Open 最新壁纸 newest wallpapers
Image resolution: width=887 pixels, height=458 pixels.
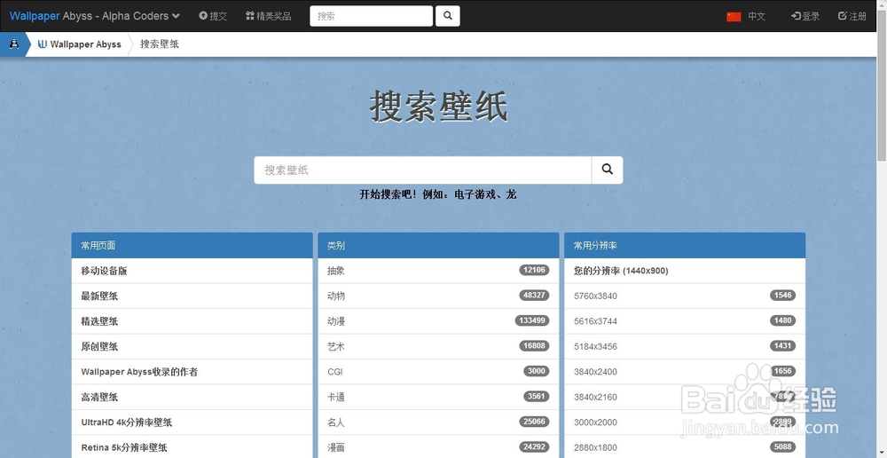(192, 296)
